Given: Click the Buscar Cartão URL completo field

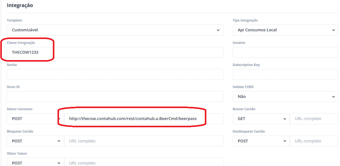Looking at the screenshot, I should (314, 119).
